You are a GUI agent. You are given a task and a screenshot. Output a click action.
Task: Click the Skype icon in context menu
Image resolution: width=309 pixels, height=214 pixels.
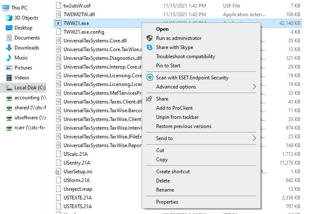150,47
